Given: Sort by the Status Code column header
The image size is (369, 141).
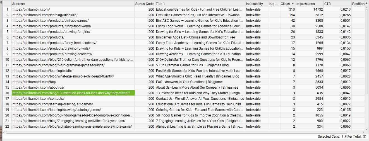Looking at the screenshot, I should pyautogui.click(x=145, y=4).
